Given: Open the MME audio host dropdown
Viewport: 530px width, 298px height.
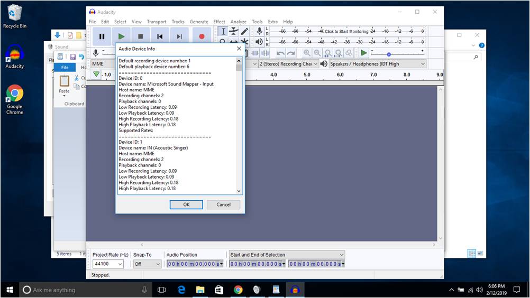Looking at the screenshot, I should coord(103,64).
